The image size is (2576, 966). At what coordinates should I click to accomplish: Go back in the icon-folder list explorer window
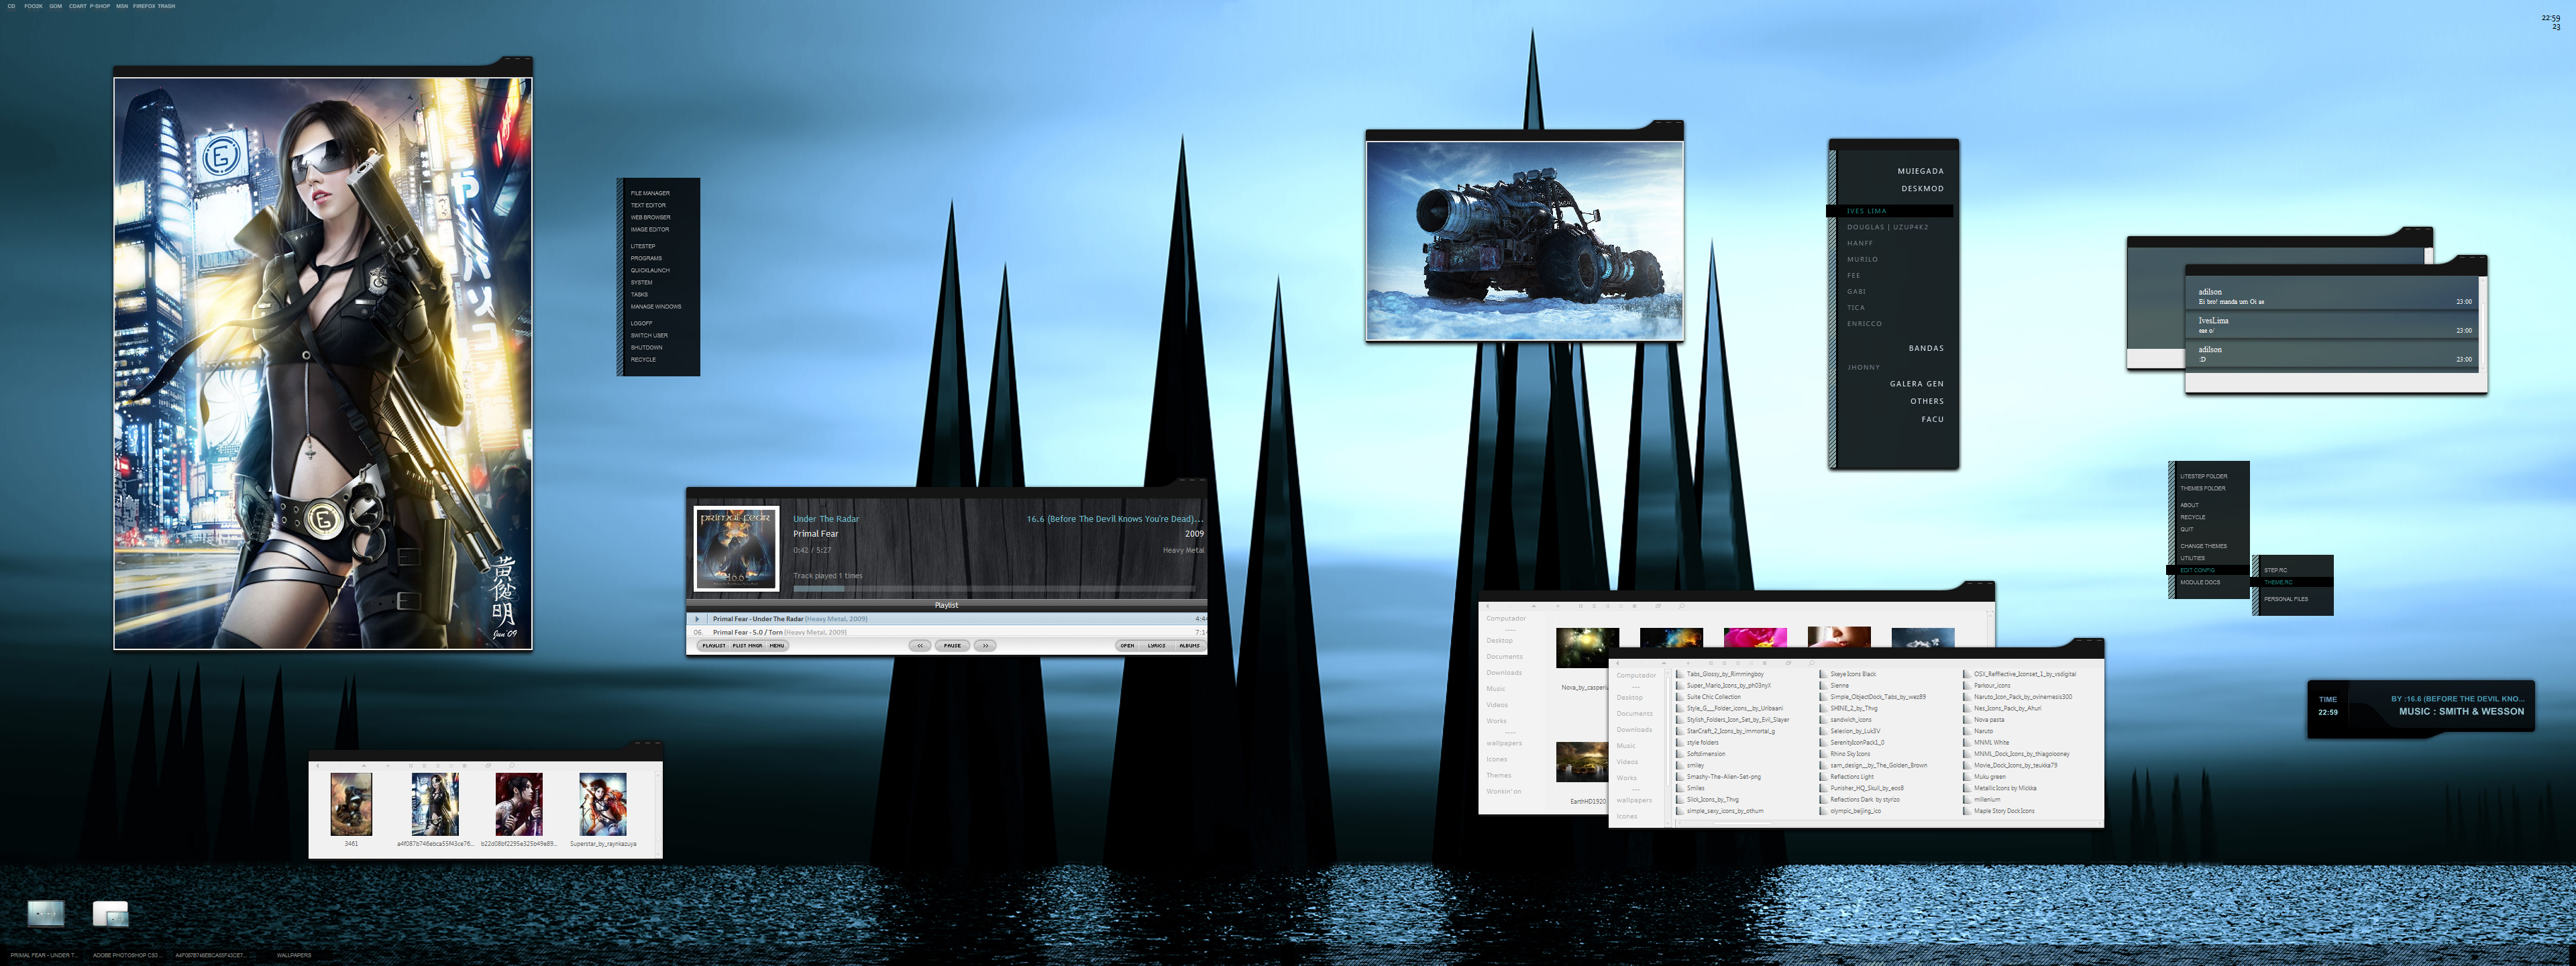click(x=1618, y=663)
